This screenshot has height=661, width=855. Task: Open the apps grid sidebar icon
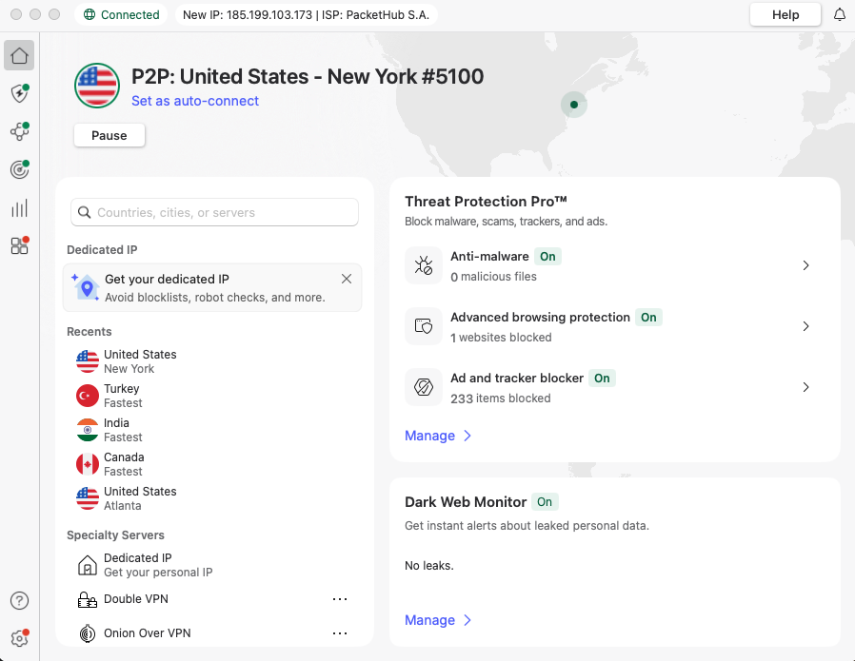19,245
